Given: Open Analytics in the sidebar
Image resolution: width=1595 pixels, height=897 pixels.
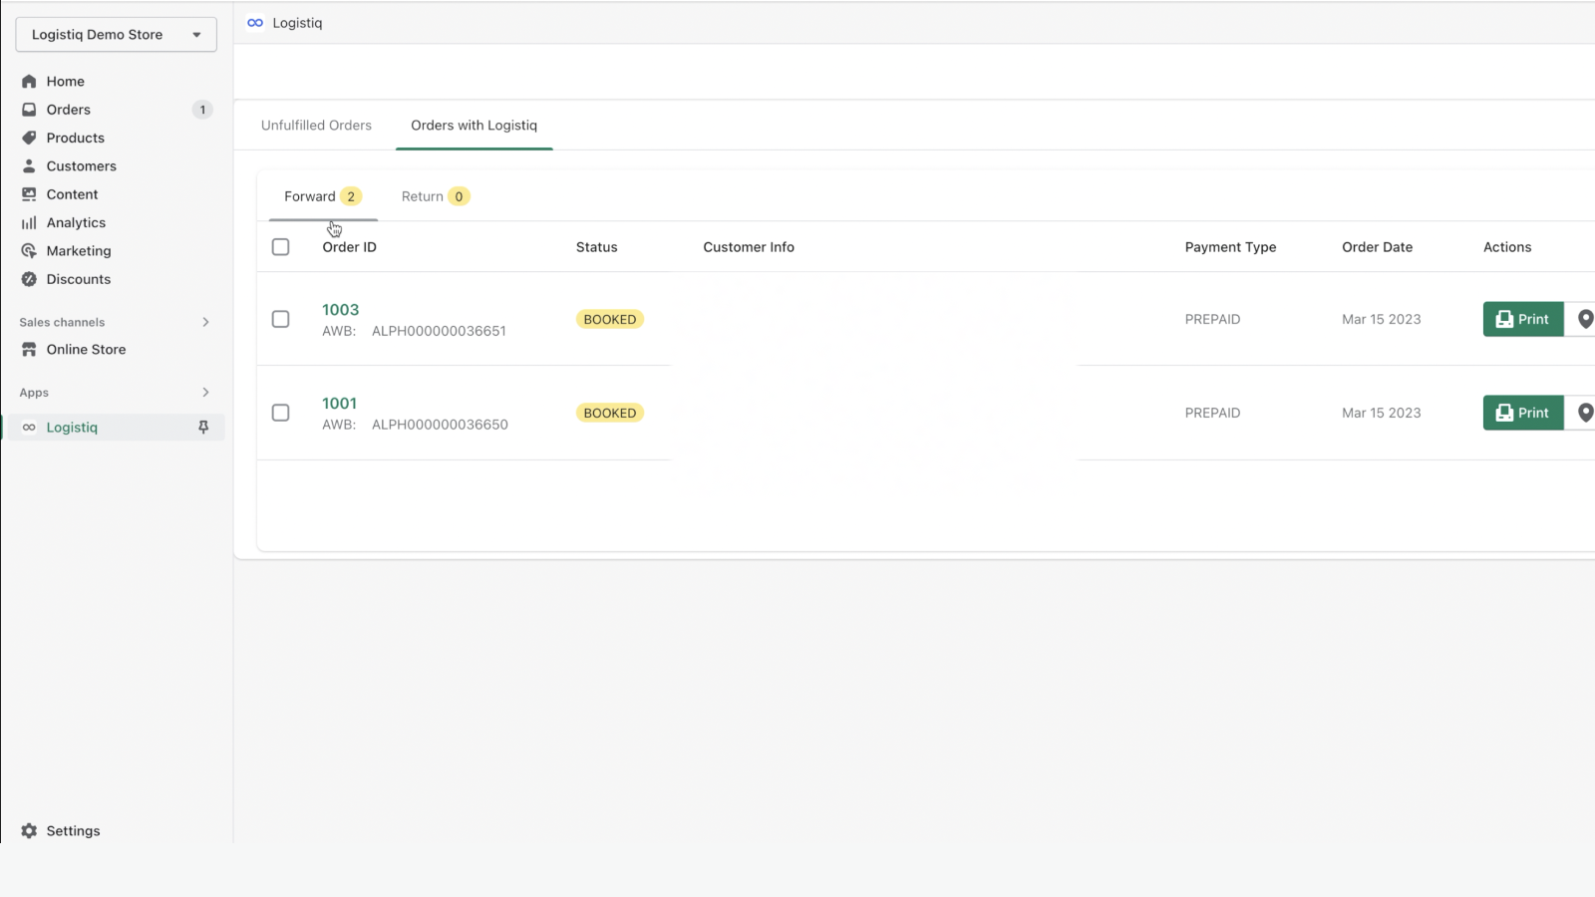Looking at the screenshot, I should click(76, 223).
